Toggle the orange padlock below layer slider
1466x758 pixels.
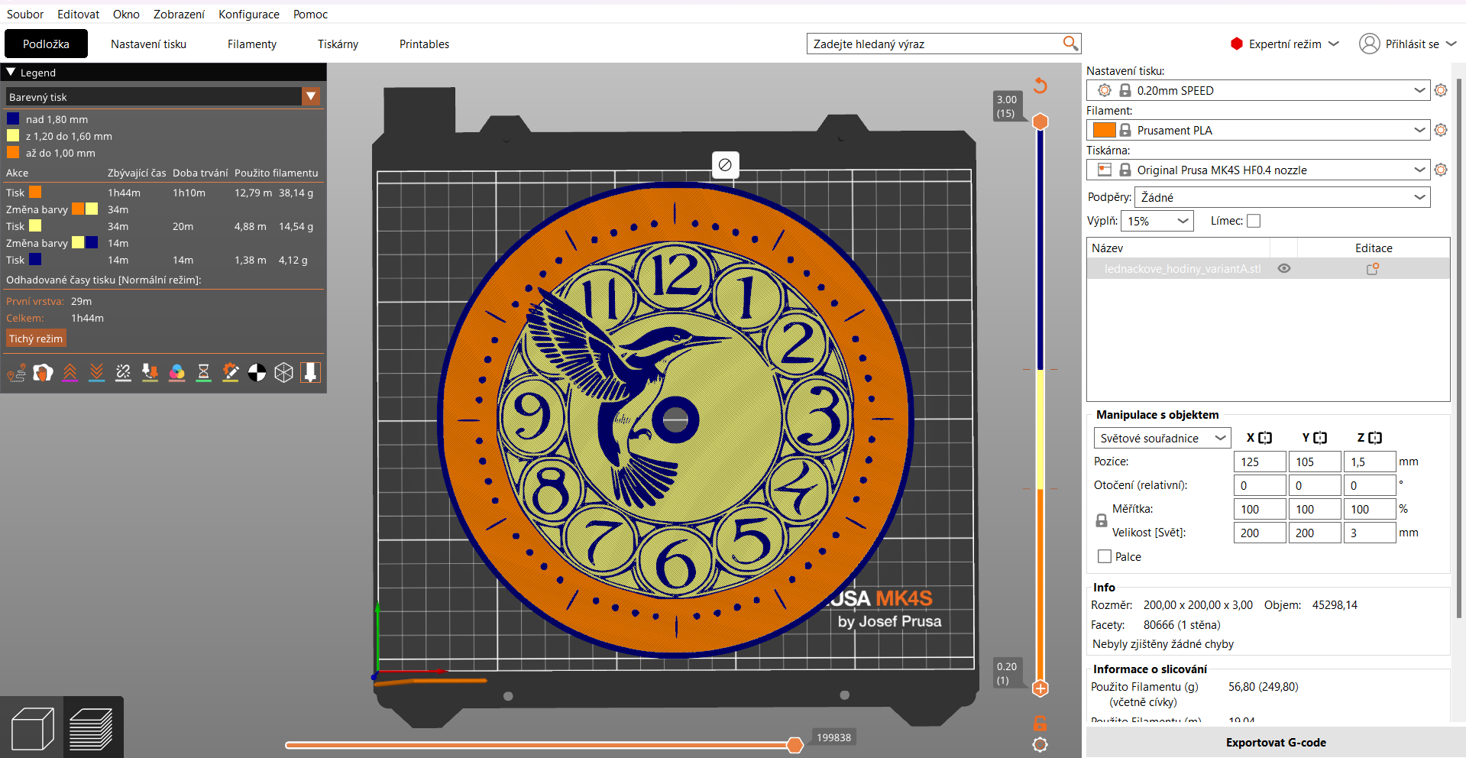point(1040,723)
